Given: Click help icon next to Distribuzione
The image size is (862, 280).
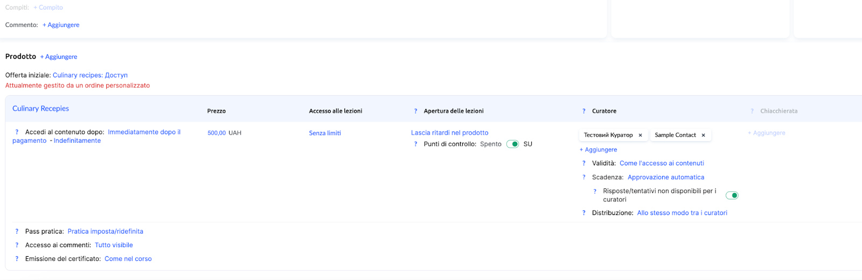Looking at the screenshot, I should (x=583, y=213).
